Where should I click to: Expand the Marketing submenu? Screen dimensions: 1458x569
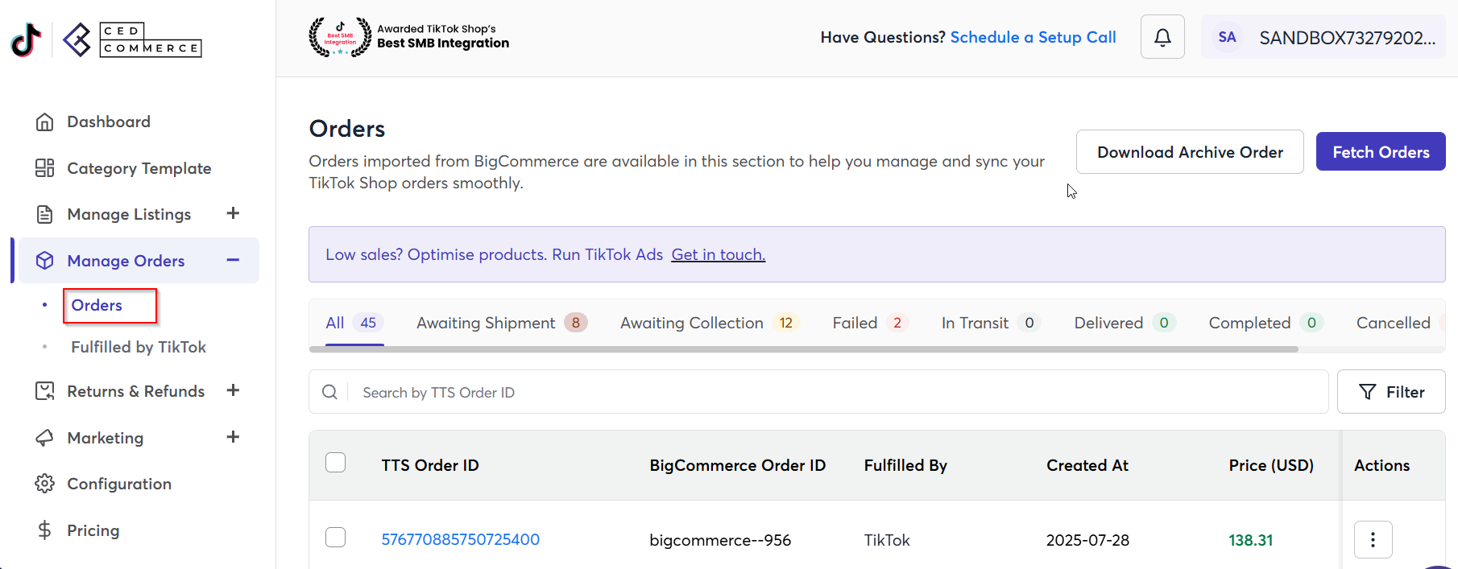(x=234, y=437)
